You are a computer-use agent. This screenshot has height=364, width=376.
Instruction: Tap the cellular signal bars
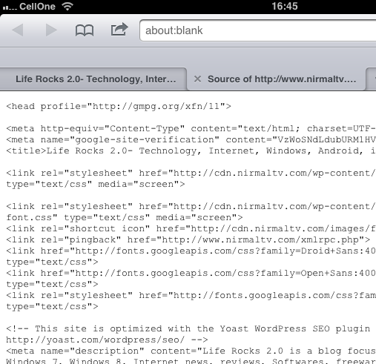click(10, 7)
